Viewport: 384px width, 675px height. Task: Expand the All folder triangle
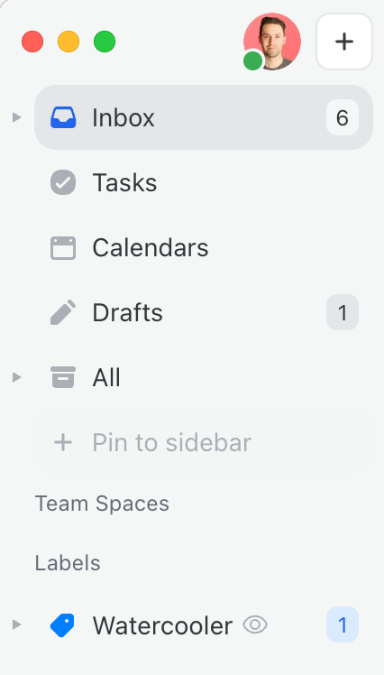pyautogui.click(x=16, y=377)
